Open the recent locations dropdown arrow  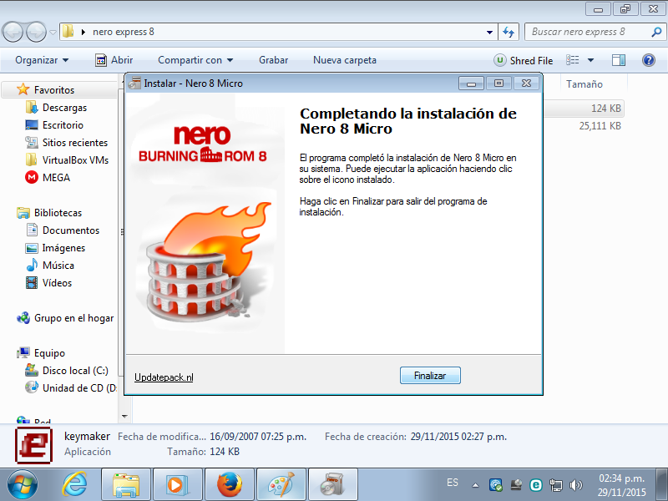[53, 32]
